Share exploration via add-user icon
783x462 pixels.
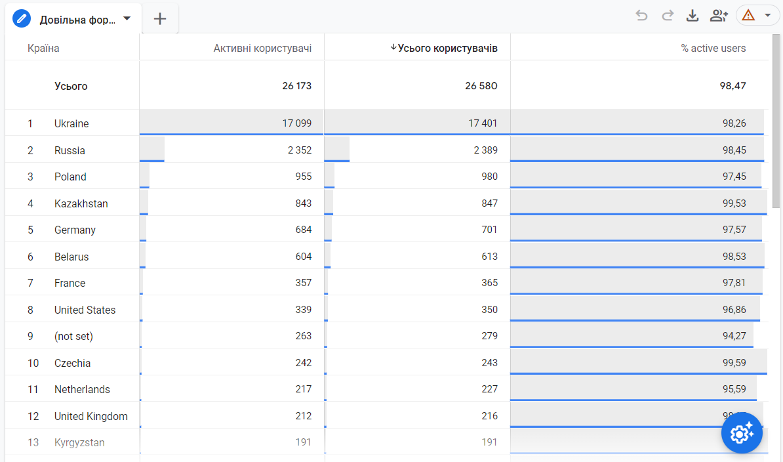click(719, 16)
